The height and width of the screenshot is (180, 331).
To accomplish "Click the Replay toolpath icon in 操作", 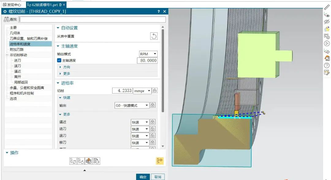I will click(81, 161).
